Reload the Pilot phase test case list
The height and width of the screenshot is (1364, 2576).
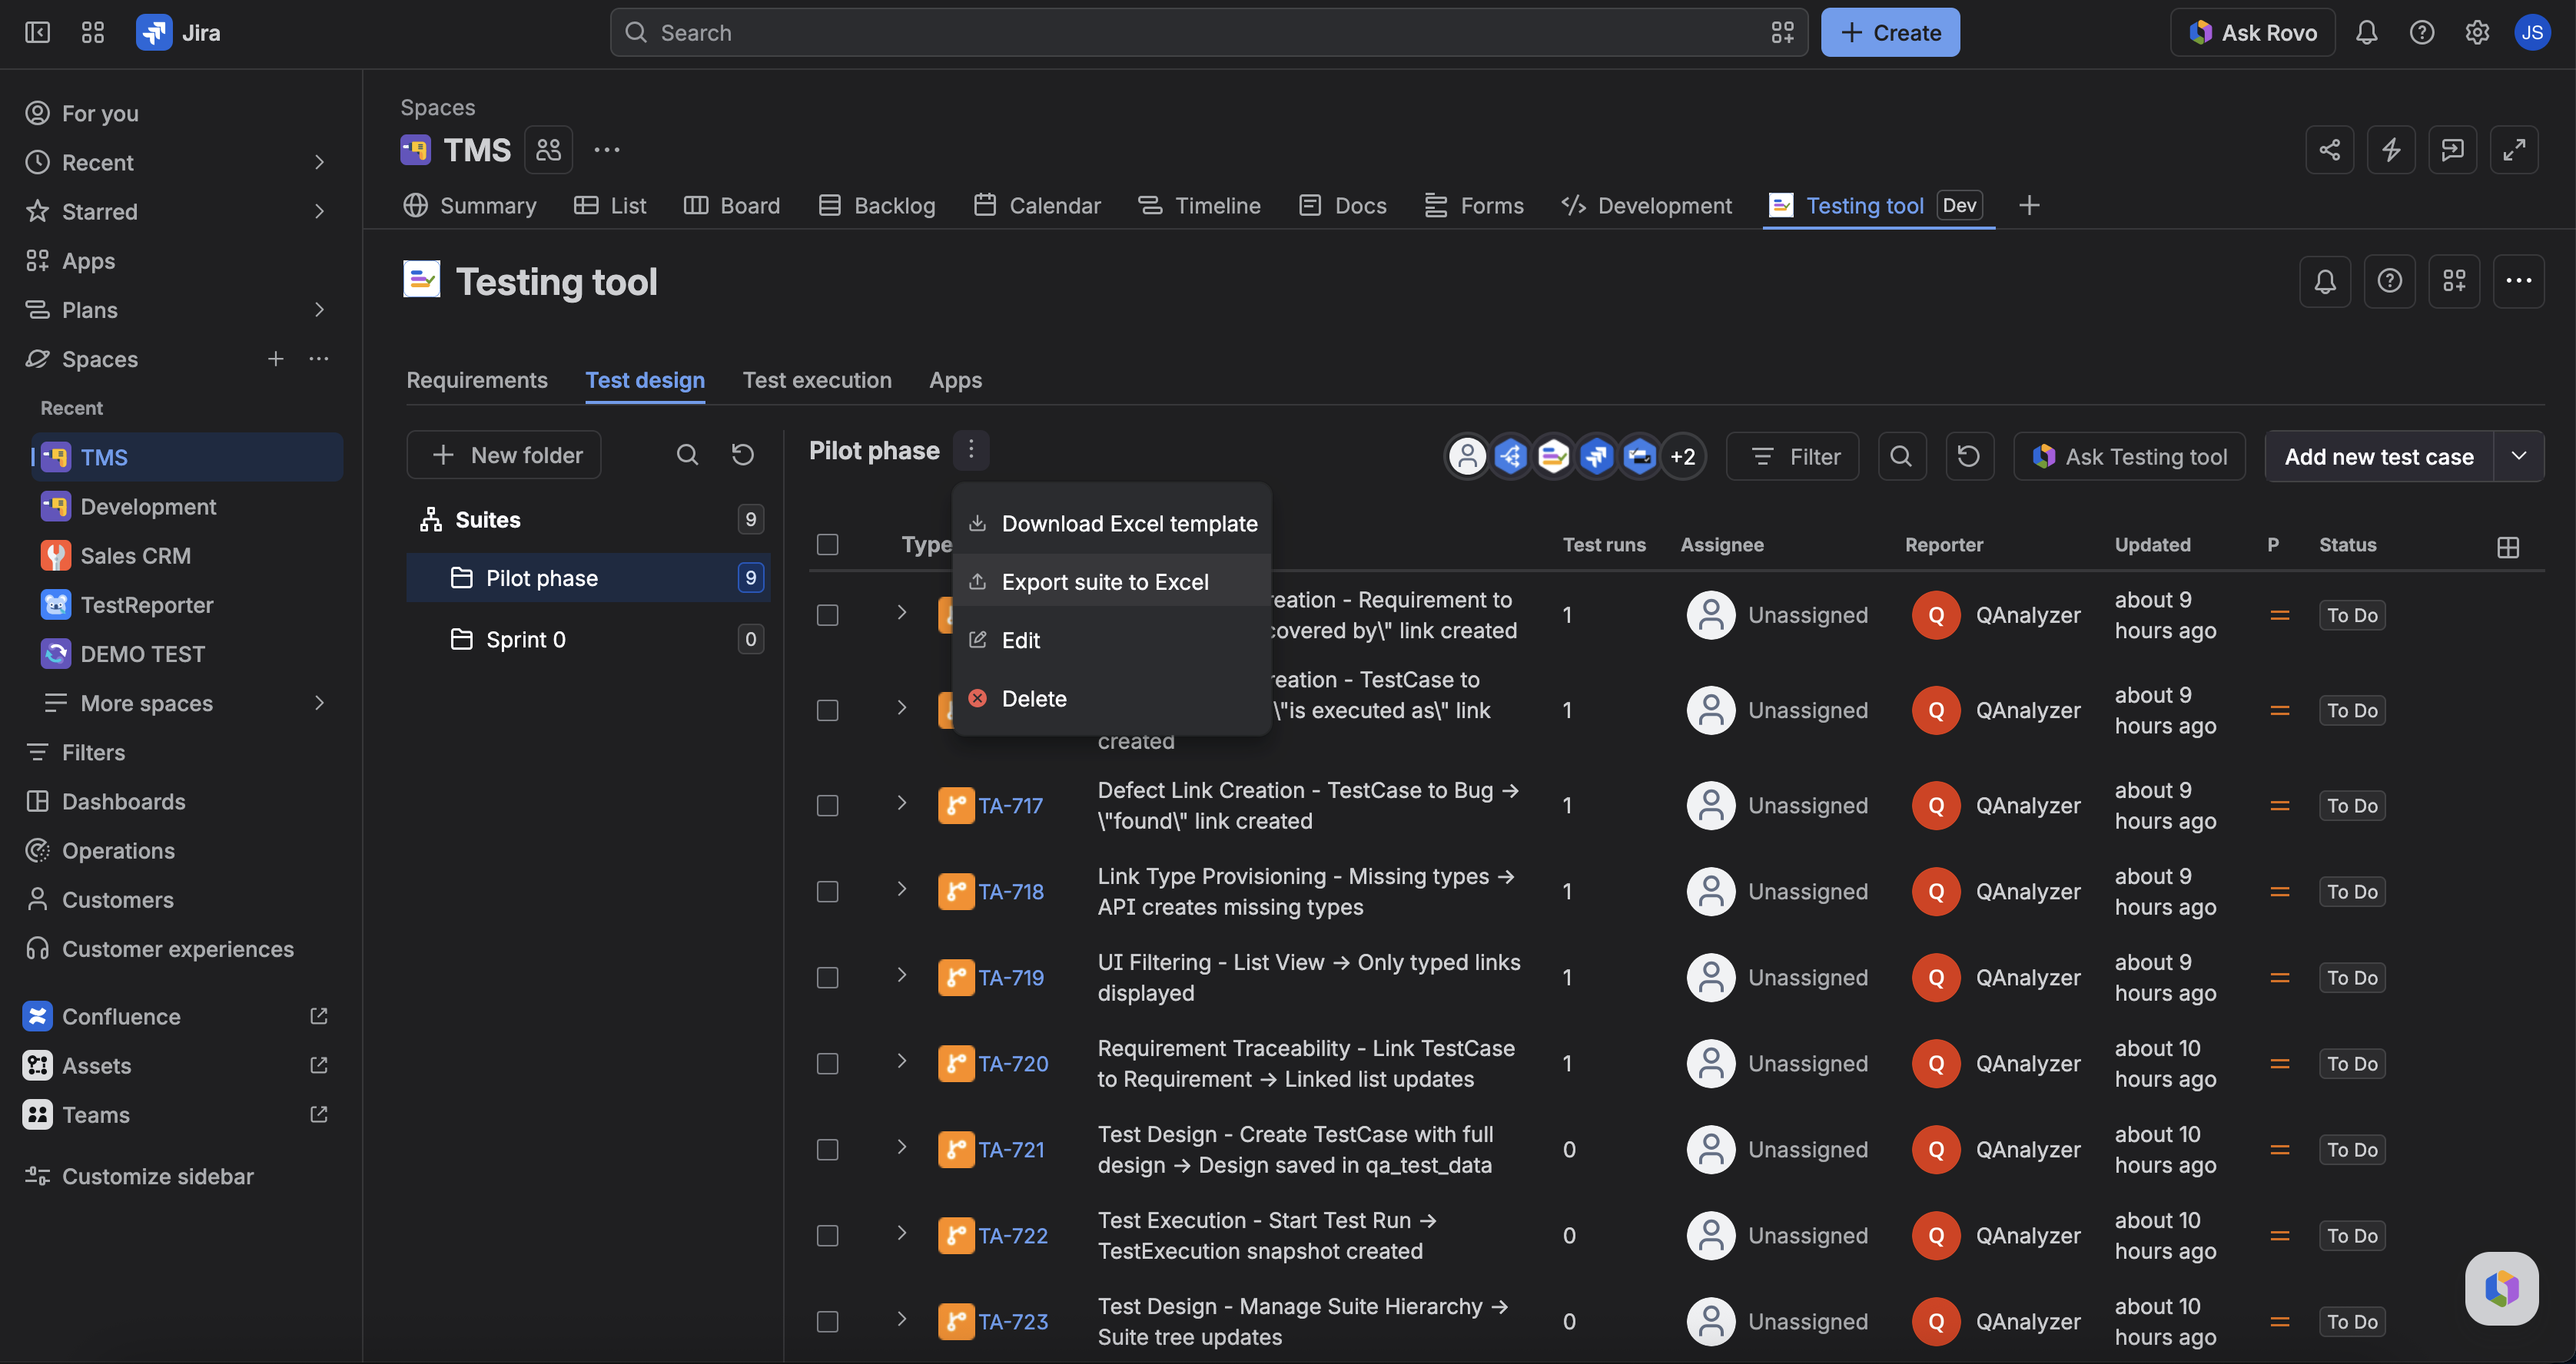(x=1968, y=457)
